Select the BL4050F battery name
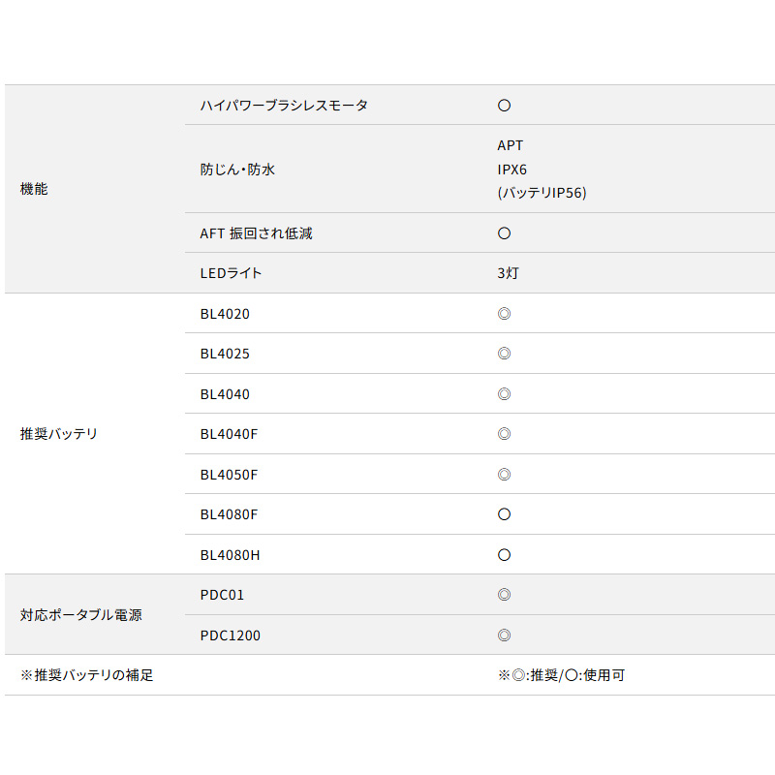Screen dimensions: 775x775 point(229,475)
